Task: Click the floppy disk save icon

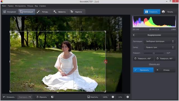Action: [x=147, y=12]
